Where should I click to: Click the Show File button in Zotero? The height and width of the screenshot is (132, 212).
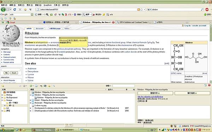[x=192, y=93]
